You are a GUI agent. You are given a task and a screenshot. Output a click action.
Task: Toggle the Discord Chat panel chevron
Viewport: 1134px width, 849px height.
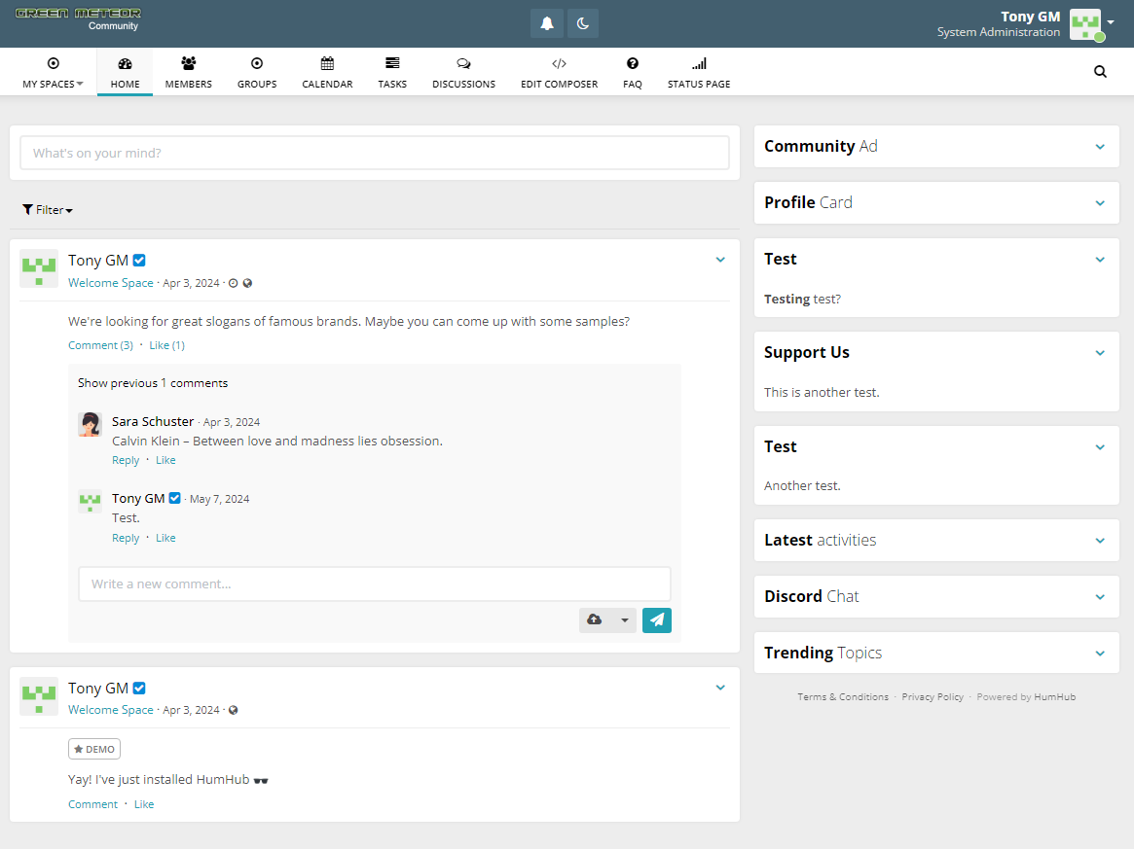coord(1100,597)
